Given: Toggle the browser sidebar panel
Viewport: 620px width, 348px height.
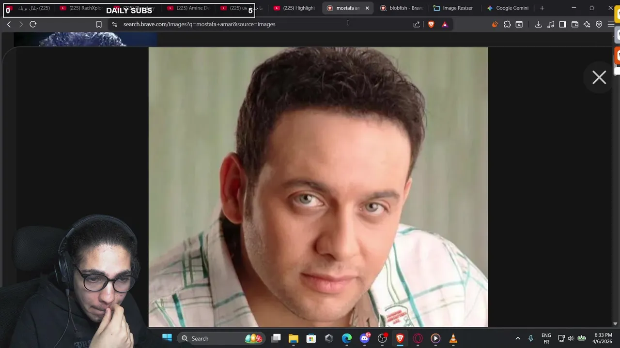Looking at the screenshot, I should 562,24.
